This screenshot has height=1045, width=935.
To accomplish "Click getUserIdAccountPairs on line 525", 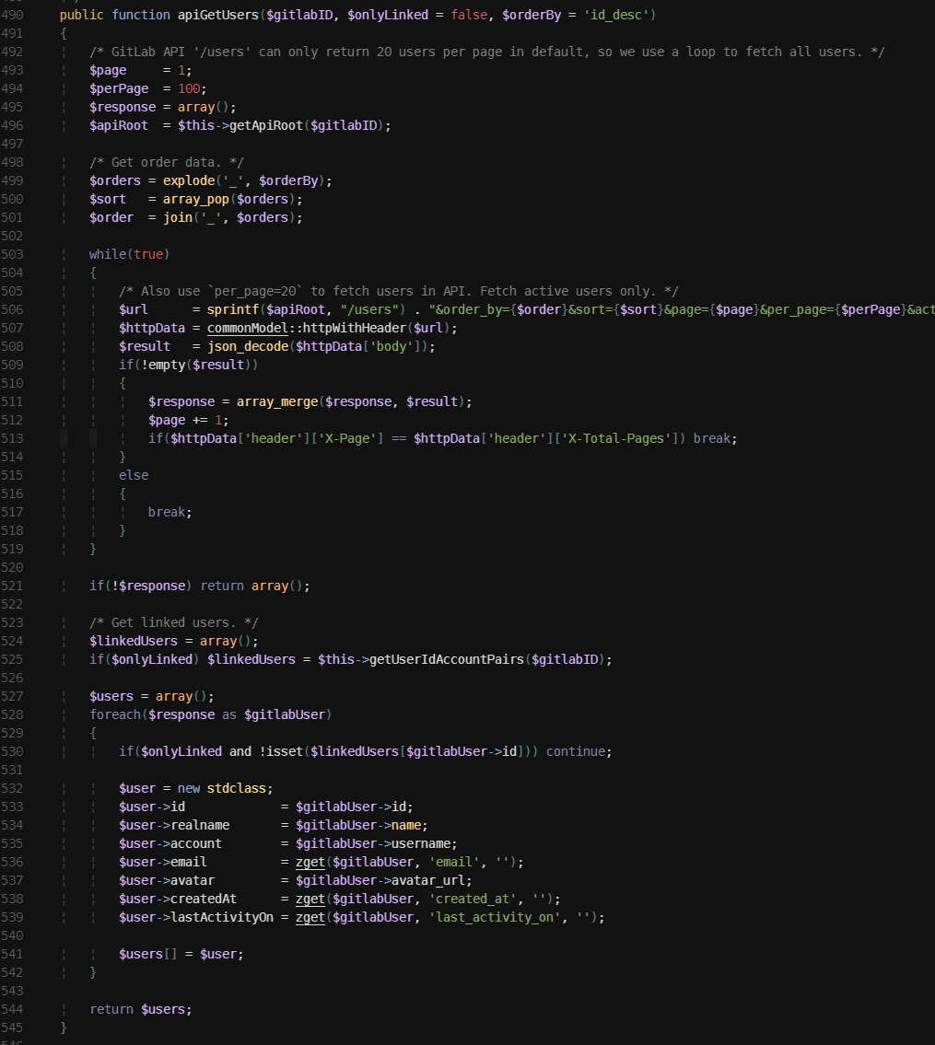I will 447,659.
